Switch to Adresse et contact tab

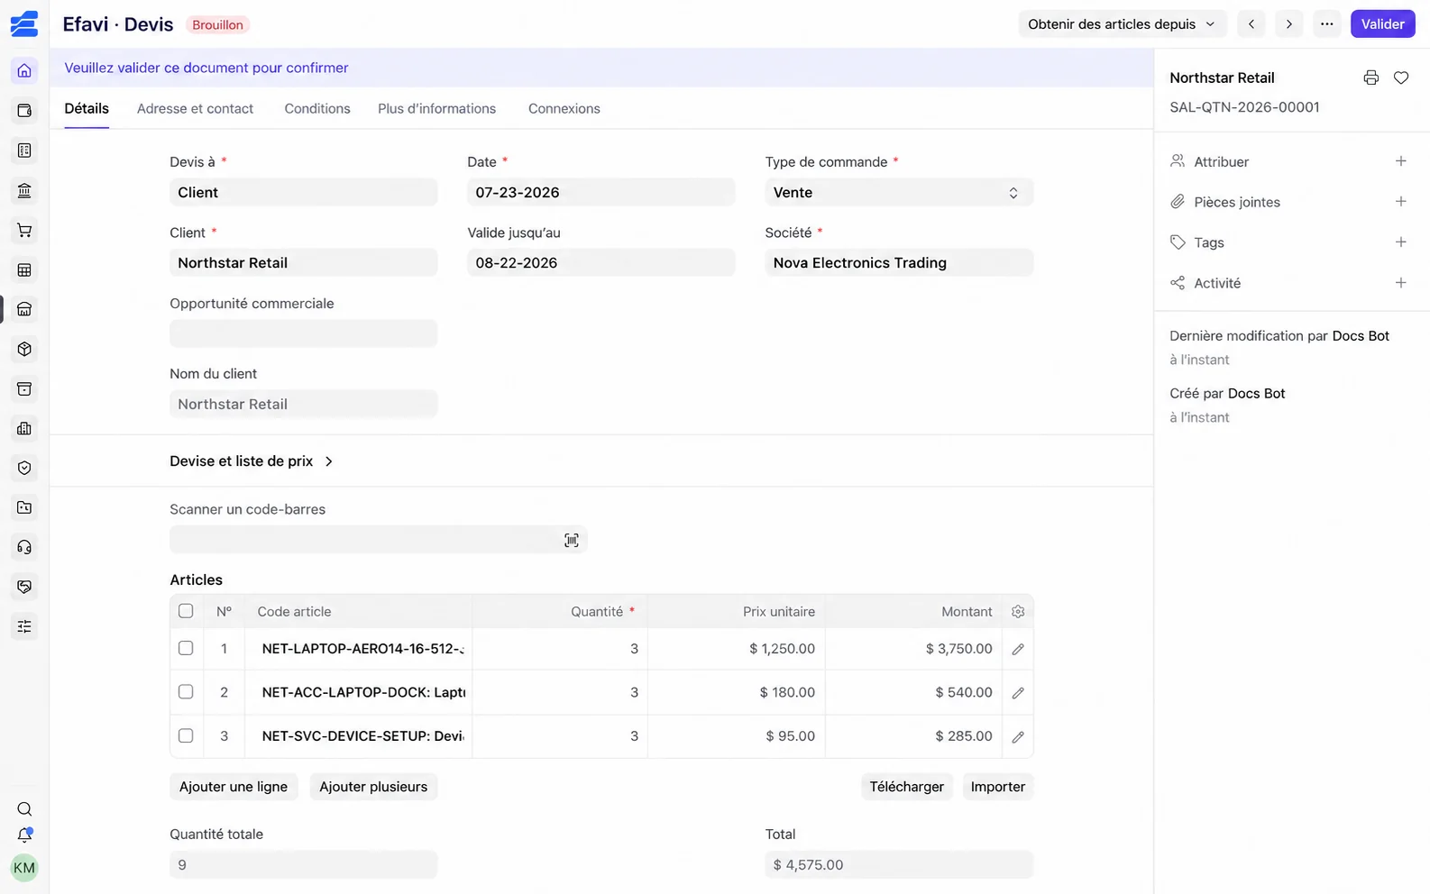195,108
